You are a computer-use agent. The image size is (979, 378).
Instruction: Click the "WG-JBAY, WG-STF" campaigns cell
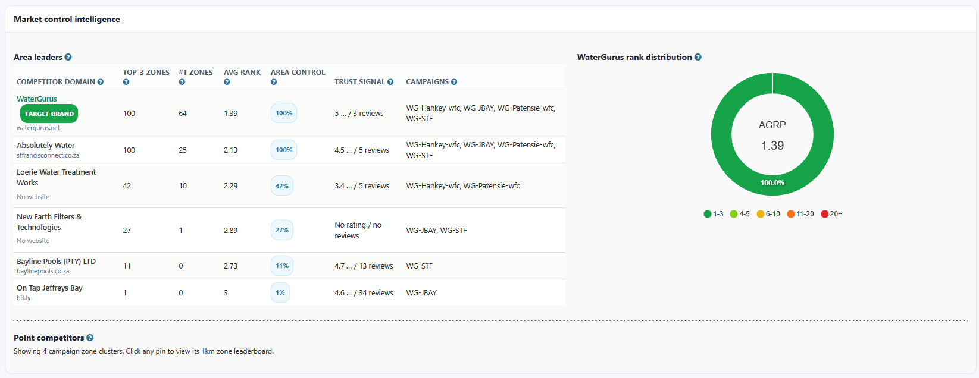436,230
